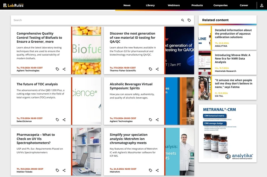Open the Webinars menu

(x=174, y=5)
